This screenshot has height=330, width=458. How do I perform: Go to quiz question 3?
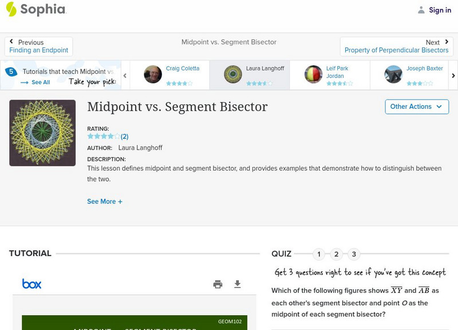tap(354, 254)
